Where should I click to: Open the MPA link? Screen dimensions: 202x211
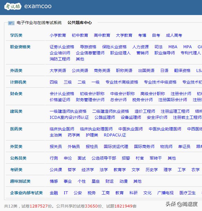click(x=188, y=47)
